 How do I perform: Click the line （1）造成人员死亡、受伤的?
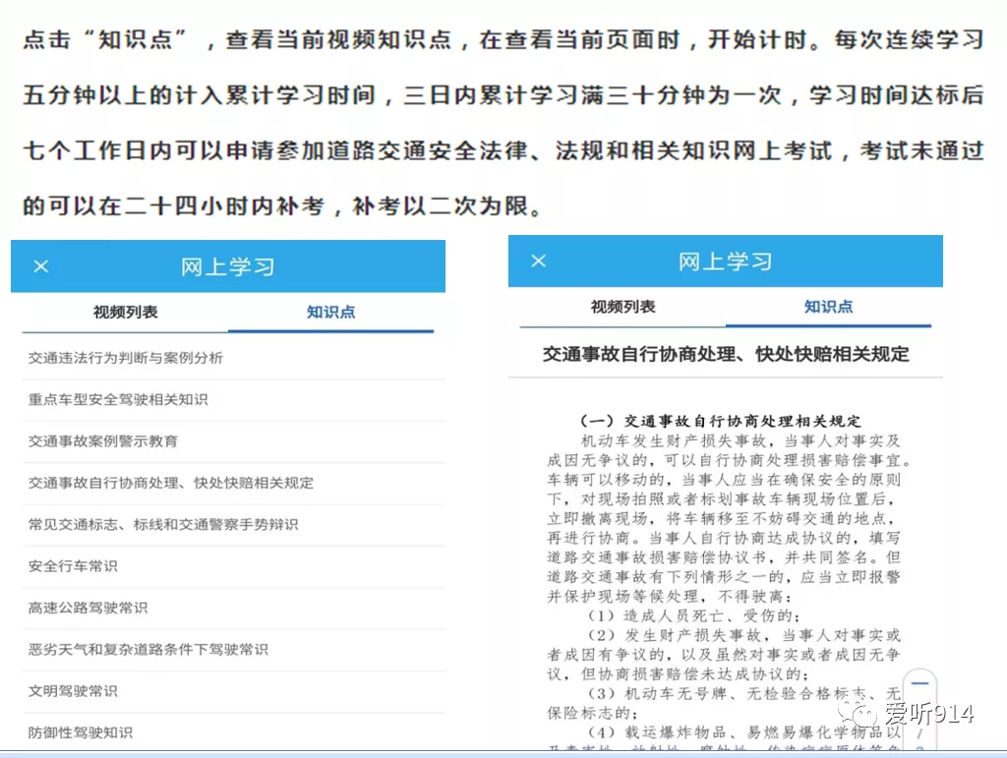(694, 615)
